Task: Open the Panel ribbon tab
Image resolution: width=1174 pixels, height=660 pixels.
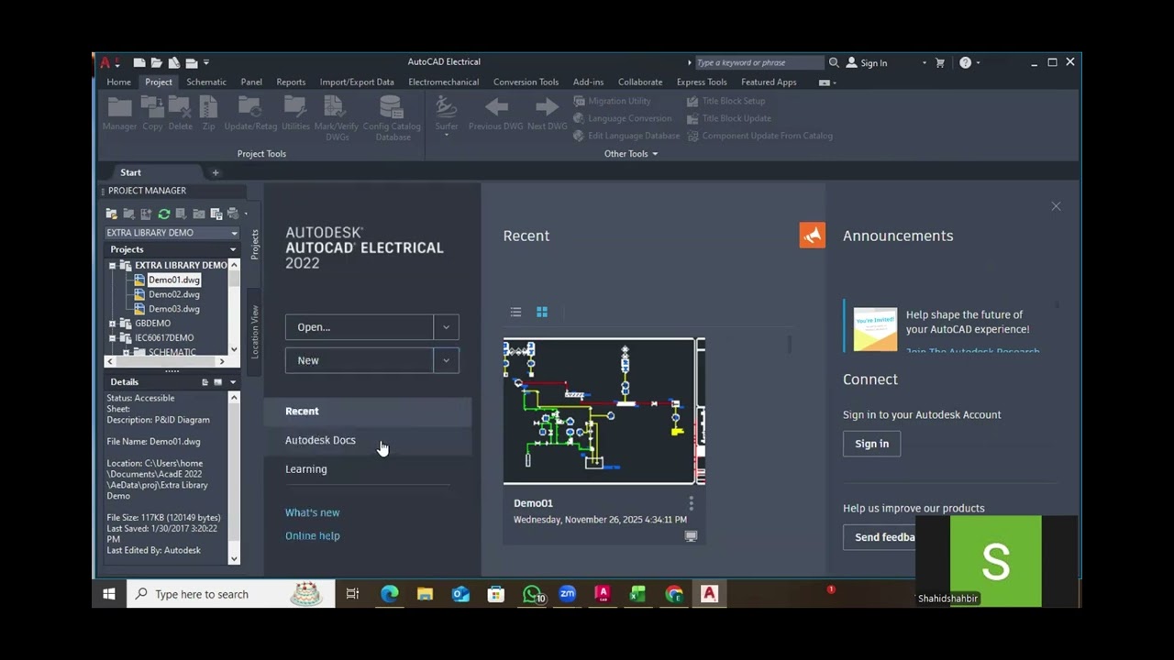Action: coord(251,82)
